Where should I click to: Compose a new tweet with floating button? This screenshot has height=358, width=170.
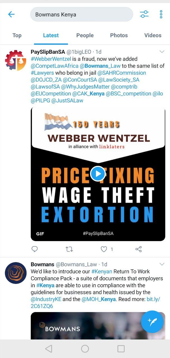tap(152, 322)
